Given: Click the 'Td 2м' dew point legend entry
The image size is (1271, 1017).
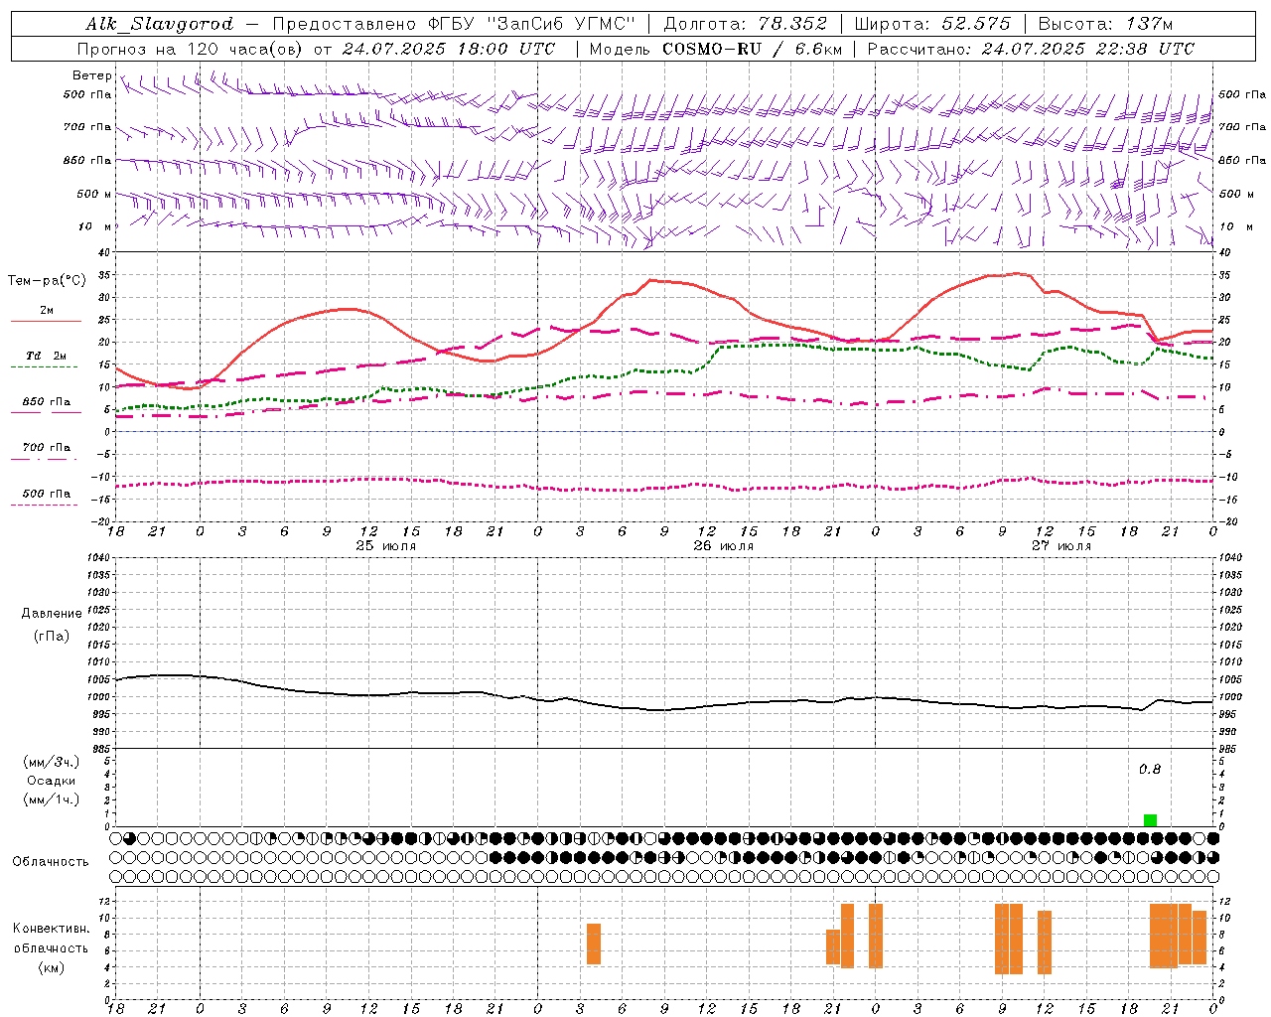Looking at the screenshot, I should (46, 356).
